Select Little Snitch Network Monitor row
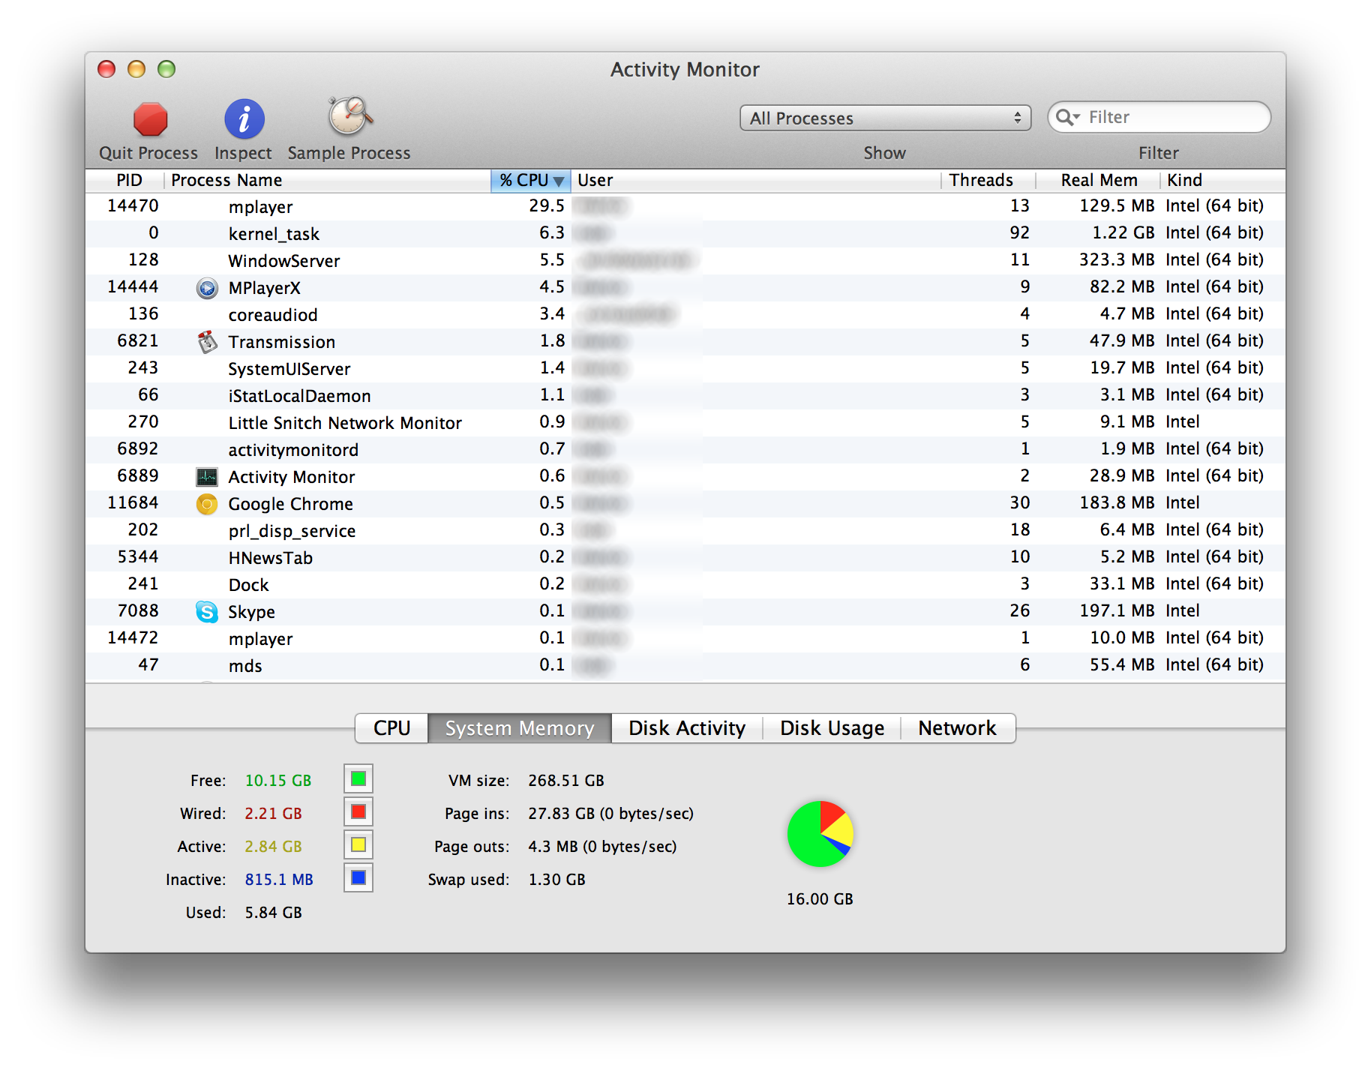Image resolution: width=1371 pixels, height=1071 pixels. click(x=685, y=422)
